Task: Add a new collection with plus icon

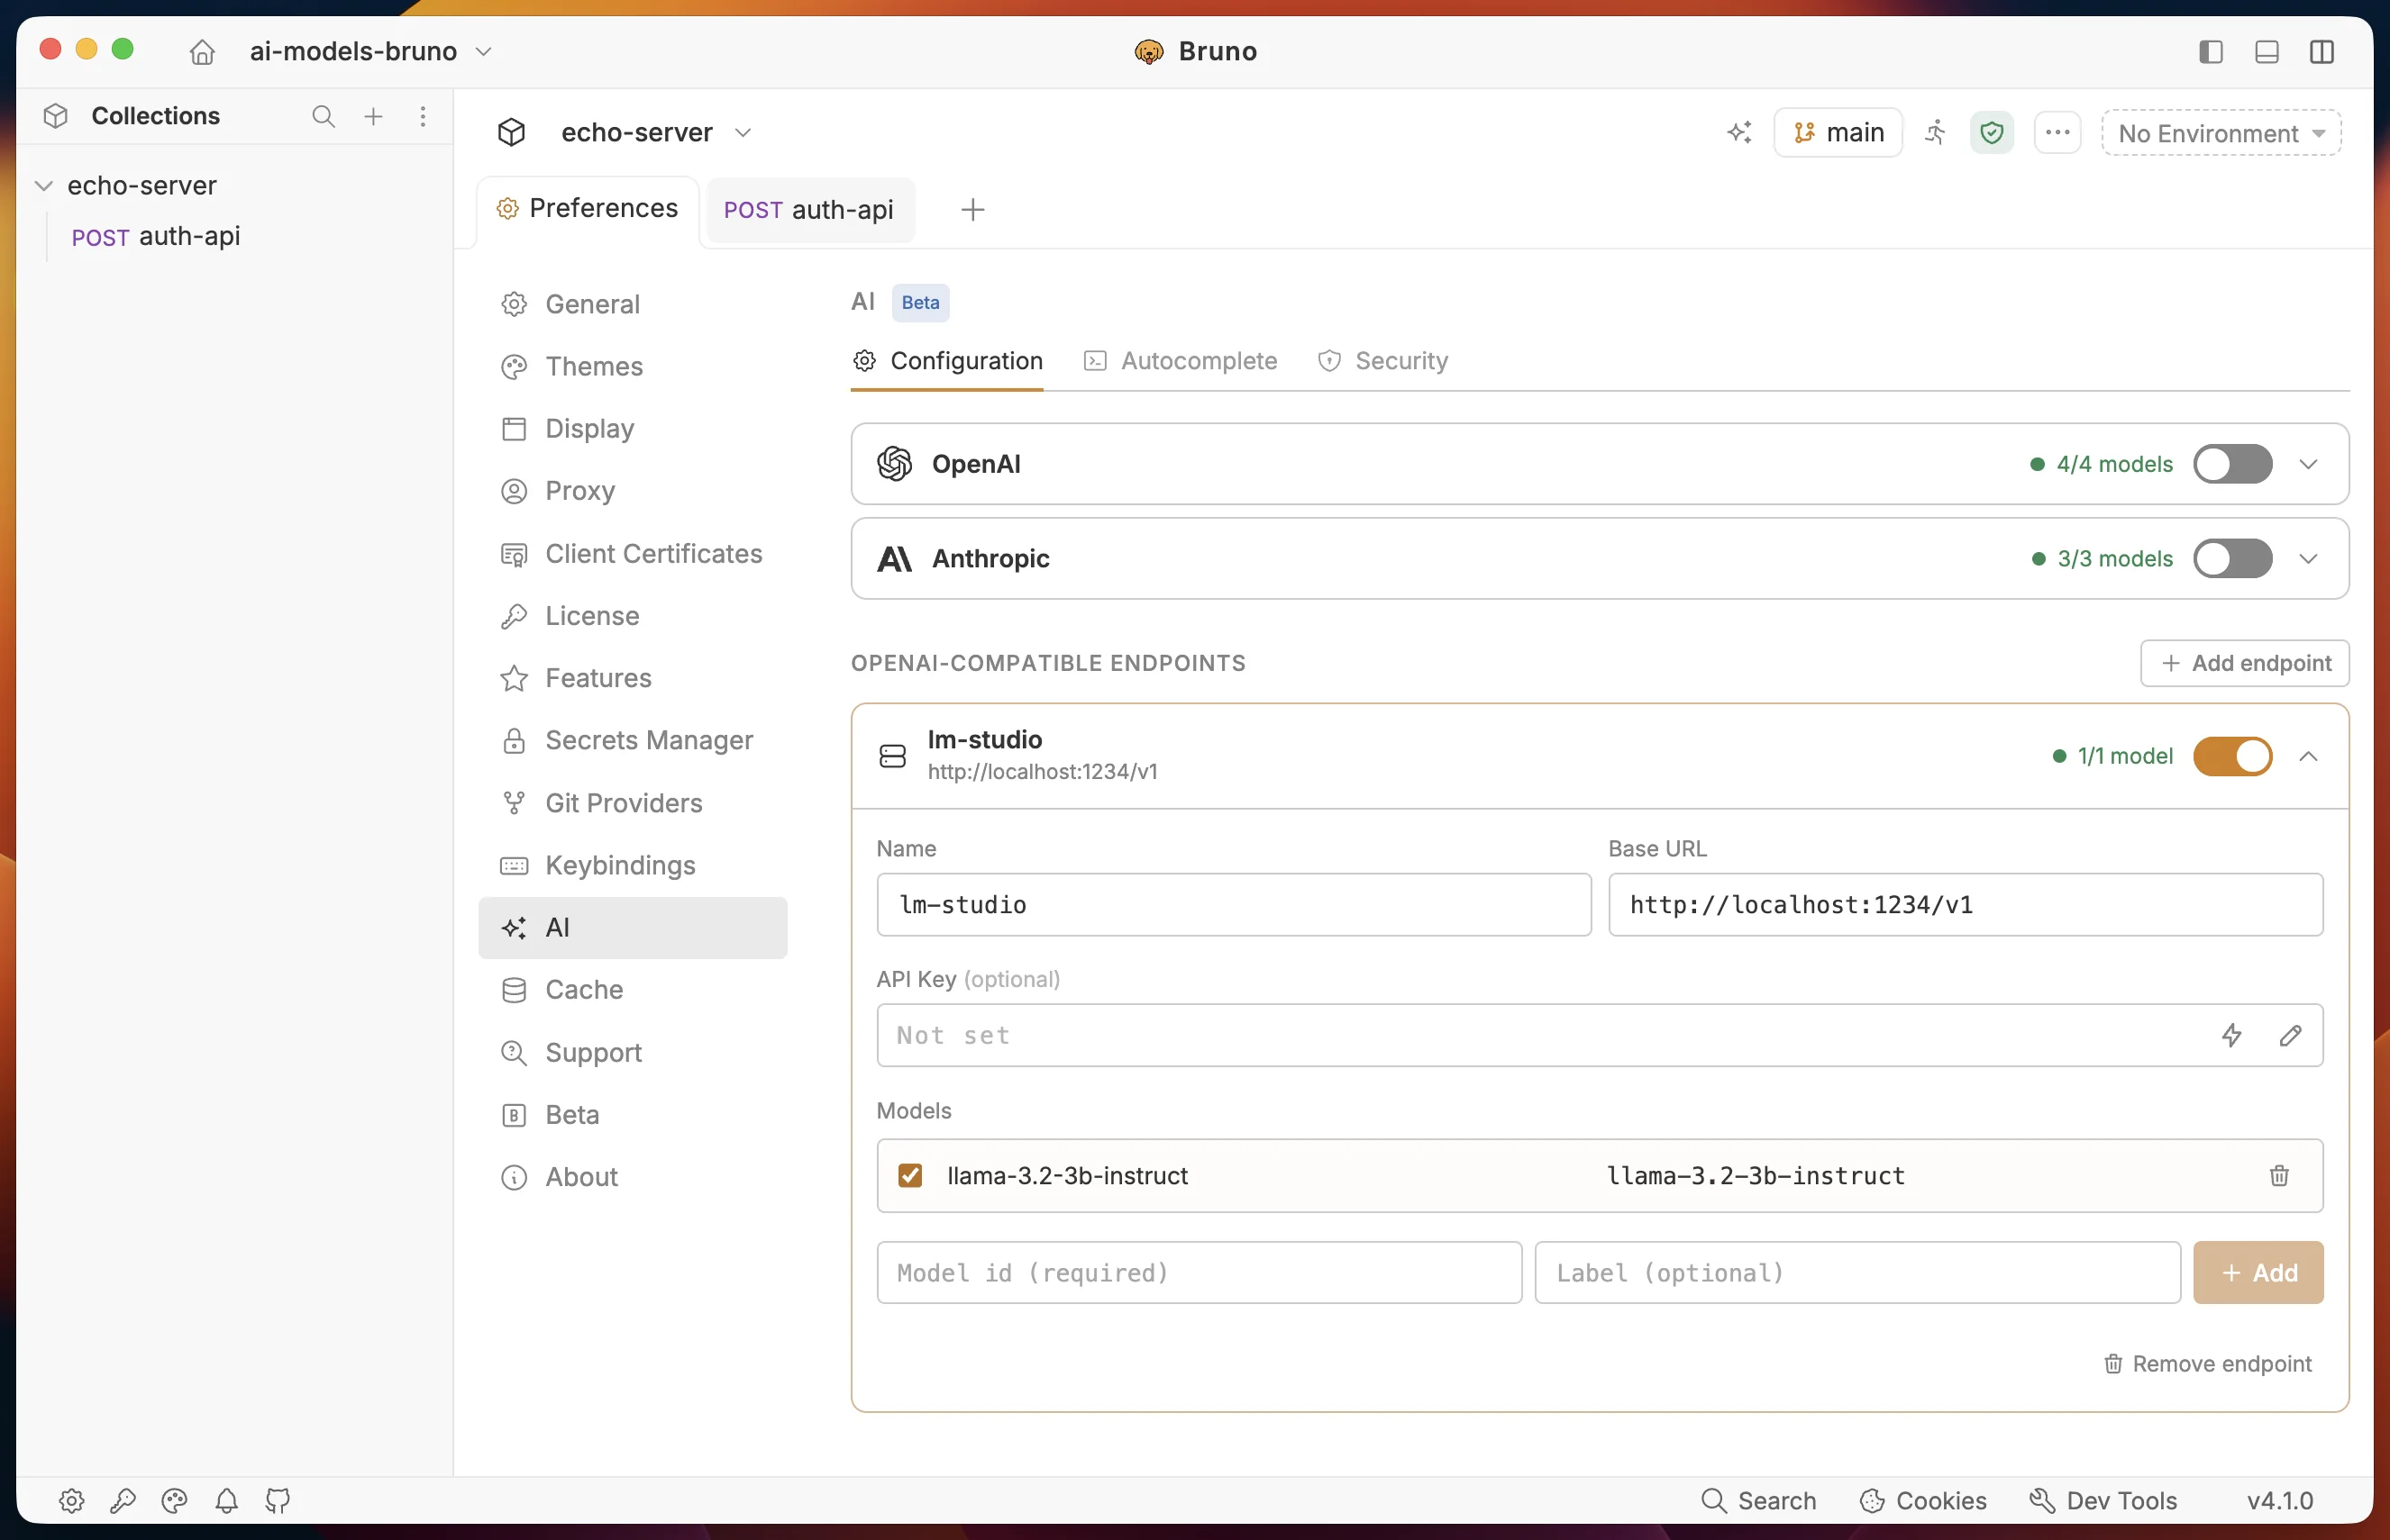Action: [373, 116]
